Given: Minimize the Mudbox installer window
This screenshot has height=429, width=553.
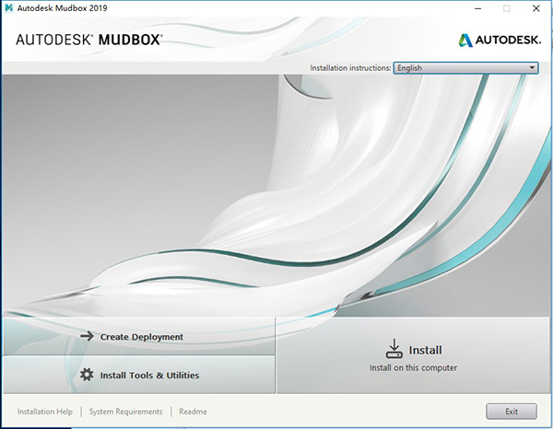Looking at the screenshot, I should (477, 8).
